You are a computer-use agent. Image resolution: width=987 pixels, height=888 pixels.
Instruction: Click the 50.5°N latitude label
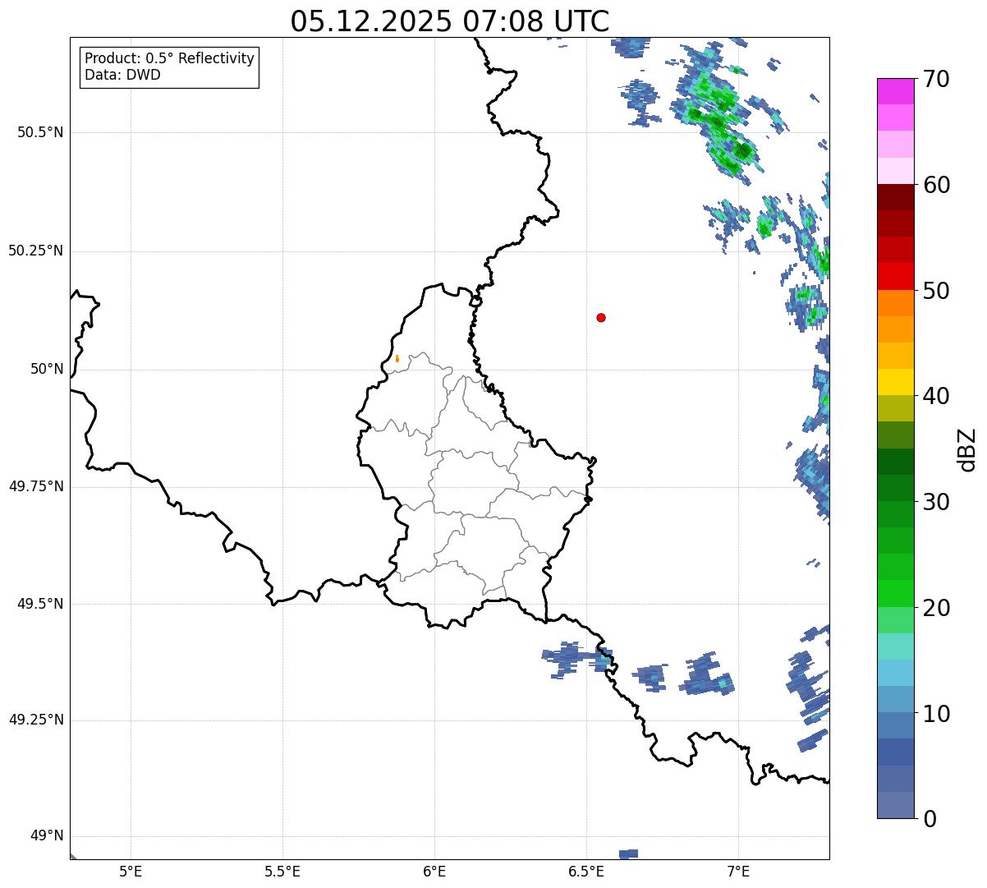coord(39,132)
